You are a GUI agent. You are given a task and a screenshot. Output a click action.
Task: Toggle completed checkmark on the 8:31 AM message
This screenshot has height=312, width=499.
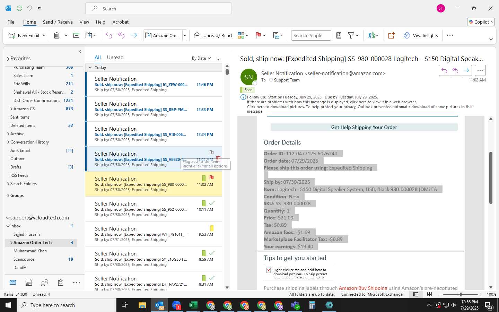point(212,278)
